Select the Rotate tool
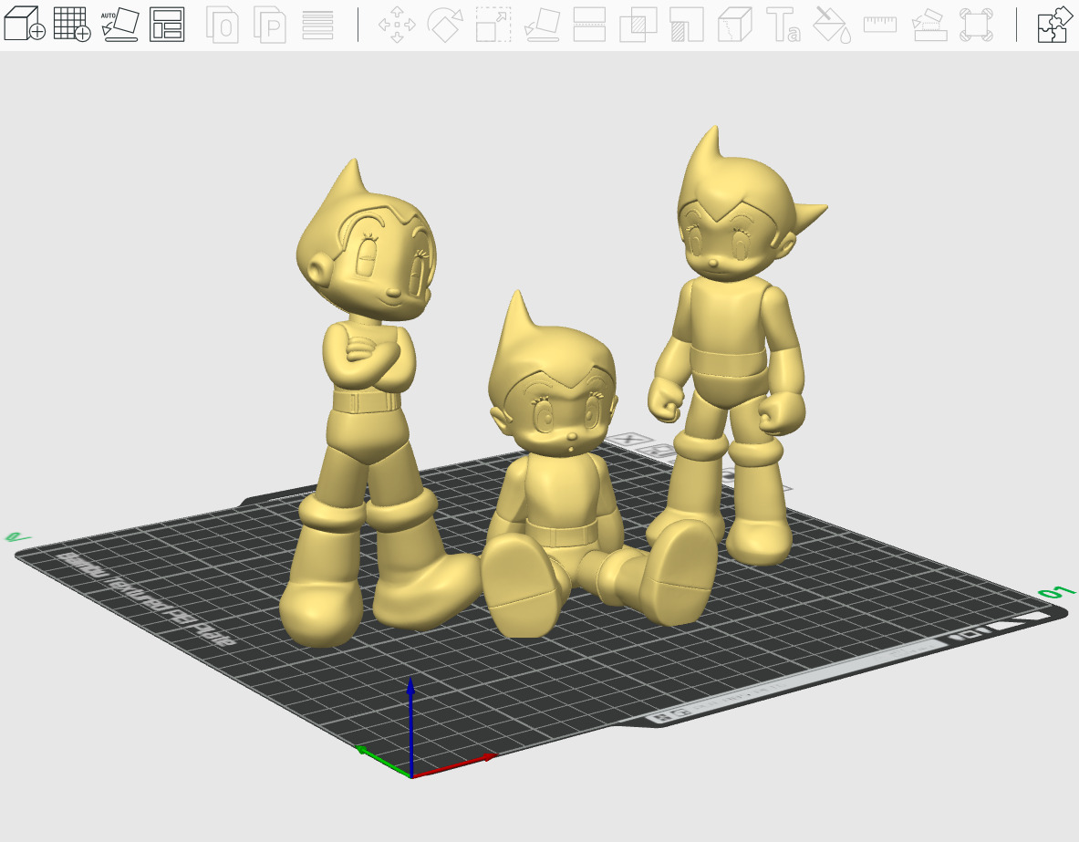Viewport: 1079px width, 842px height. [444, 25]
